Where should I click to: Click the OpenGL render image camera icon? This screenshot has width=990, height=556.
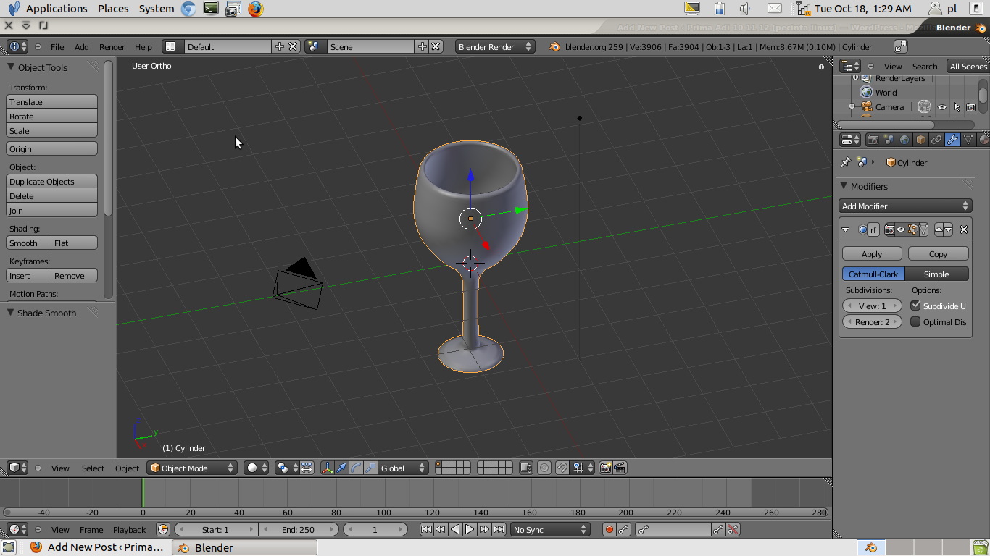(x=605, y=468)
